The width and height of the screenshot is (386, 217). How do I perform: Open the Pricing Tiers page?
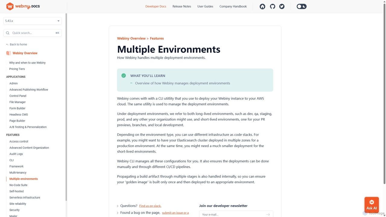(x=17, y=69)
